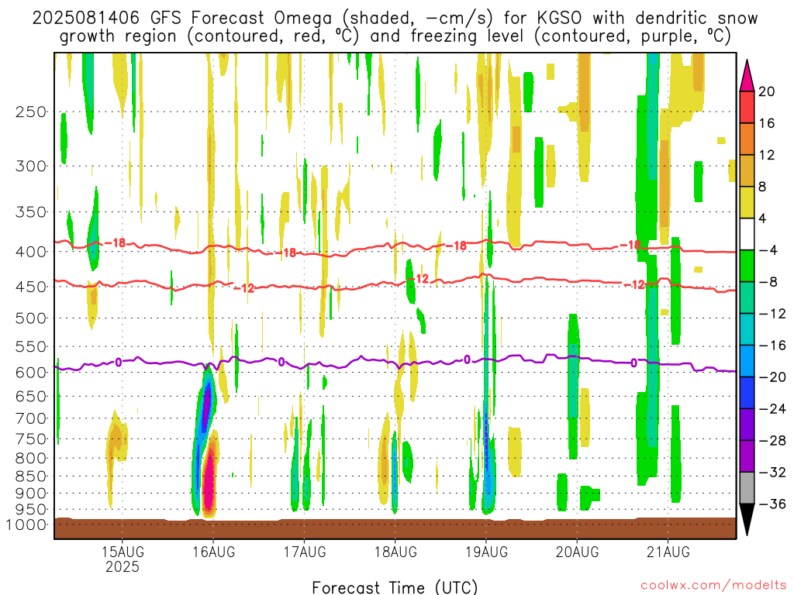The width and height of the screenshot is (794, 595).
Task: Click the colorbar value -24 label
Action: [x=773, y=409]
